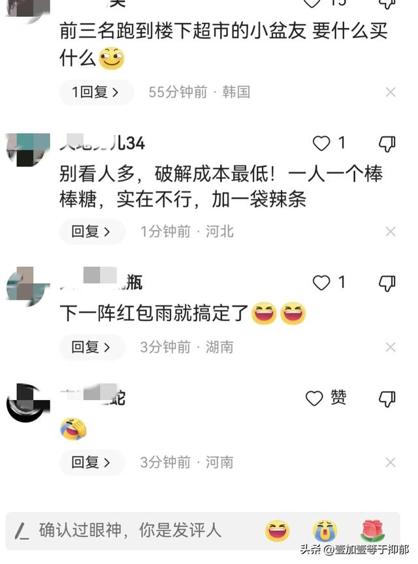Dismiss the Korea comment with X icon
This screenshot has height=564, width=418.
[x=391, y=92]
